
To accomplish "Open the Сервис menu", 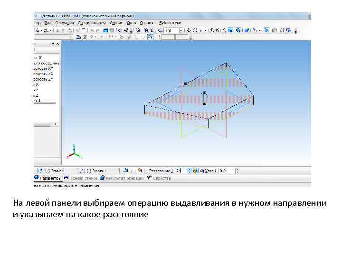I will pos(116,23).
